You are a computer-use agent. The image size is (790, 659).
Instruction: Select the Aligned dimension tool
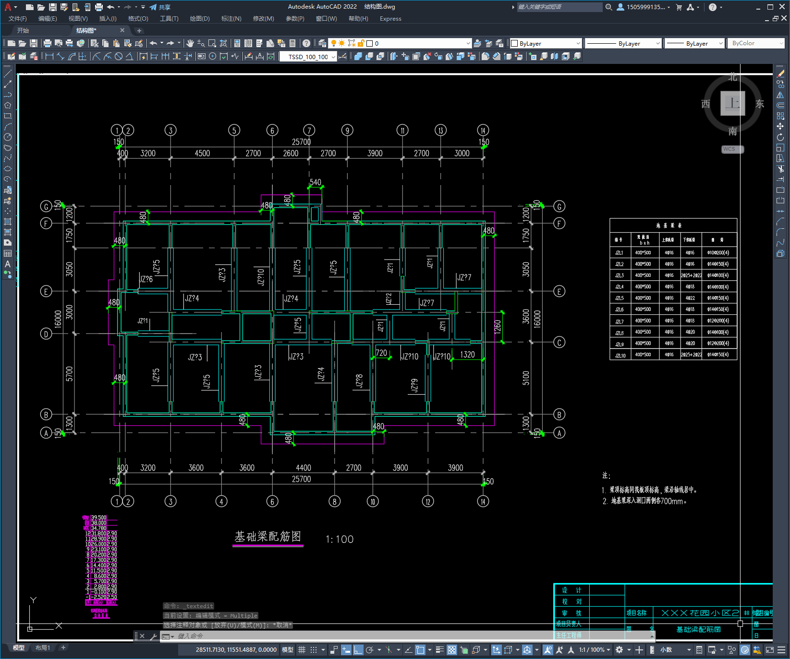point(60,56)
